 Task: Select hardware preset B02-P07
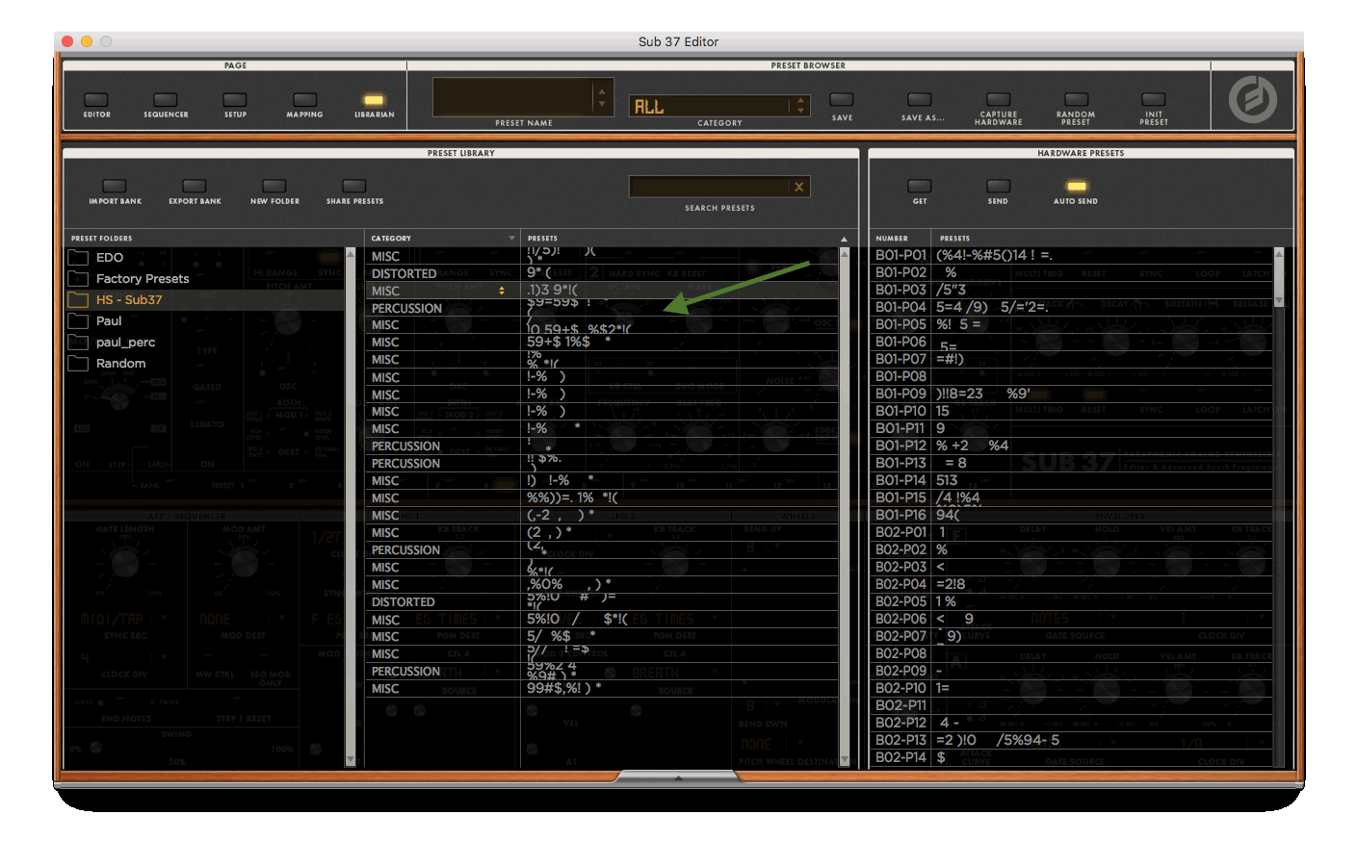[x=1071, y=636]
